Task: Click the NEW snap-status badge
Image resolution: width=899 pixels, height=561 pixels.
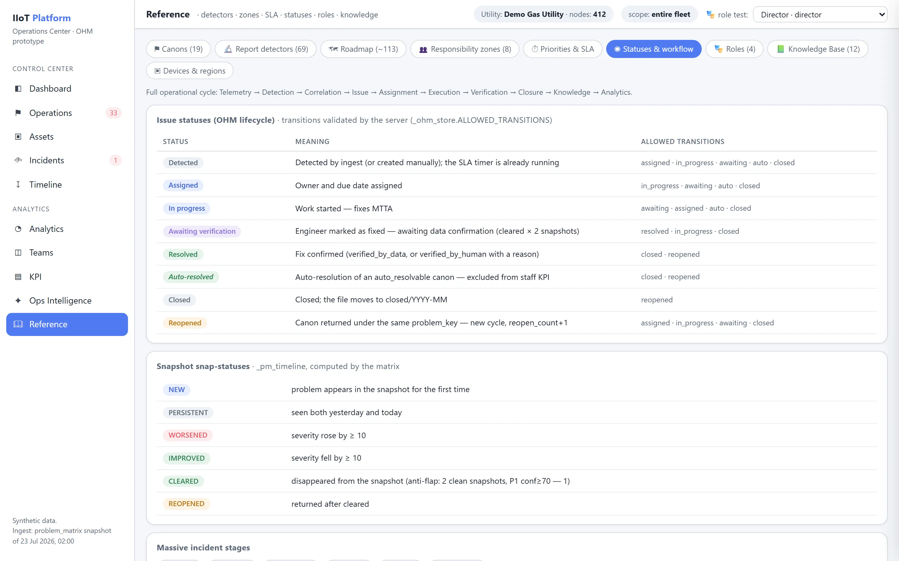Action: 176,390
